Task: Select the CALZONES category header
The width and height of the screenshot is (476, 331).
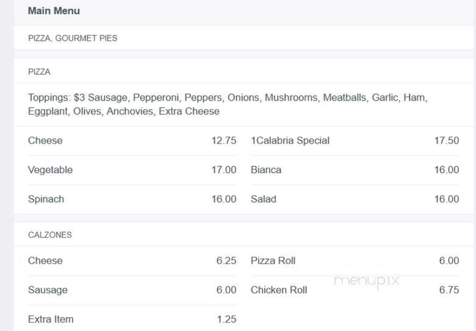Action: (50, 235)
